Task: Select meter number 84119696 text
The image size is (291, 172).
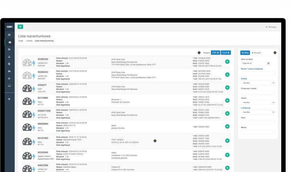Action: point(43,98)
